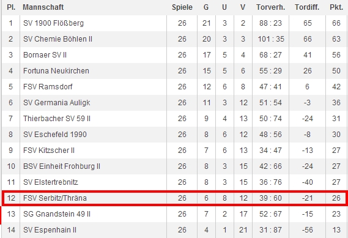Click highlighted FSV Serbitz/Thräna row
Image resolution: width=348 pixels, height=238 pixels.
click(174, 198)
